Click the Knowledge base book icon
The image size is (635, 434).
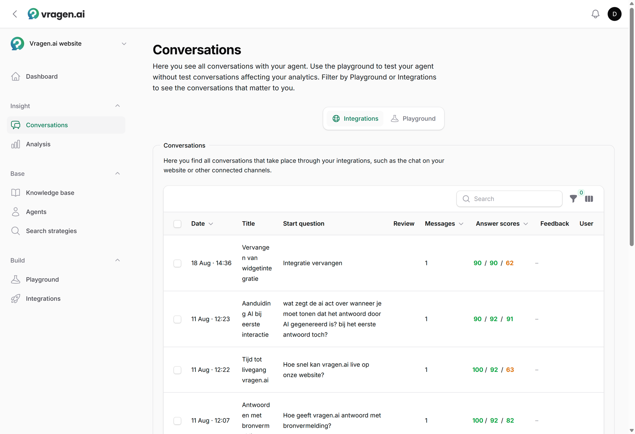coord(16,193)
